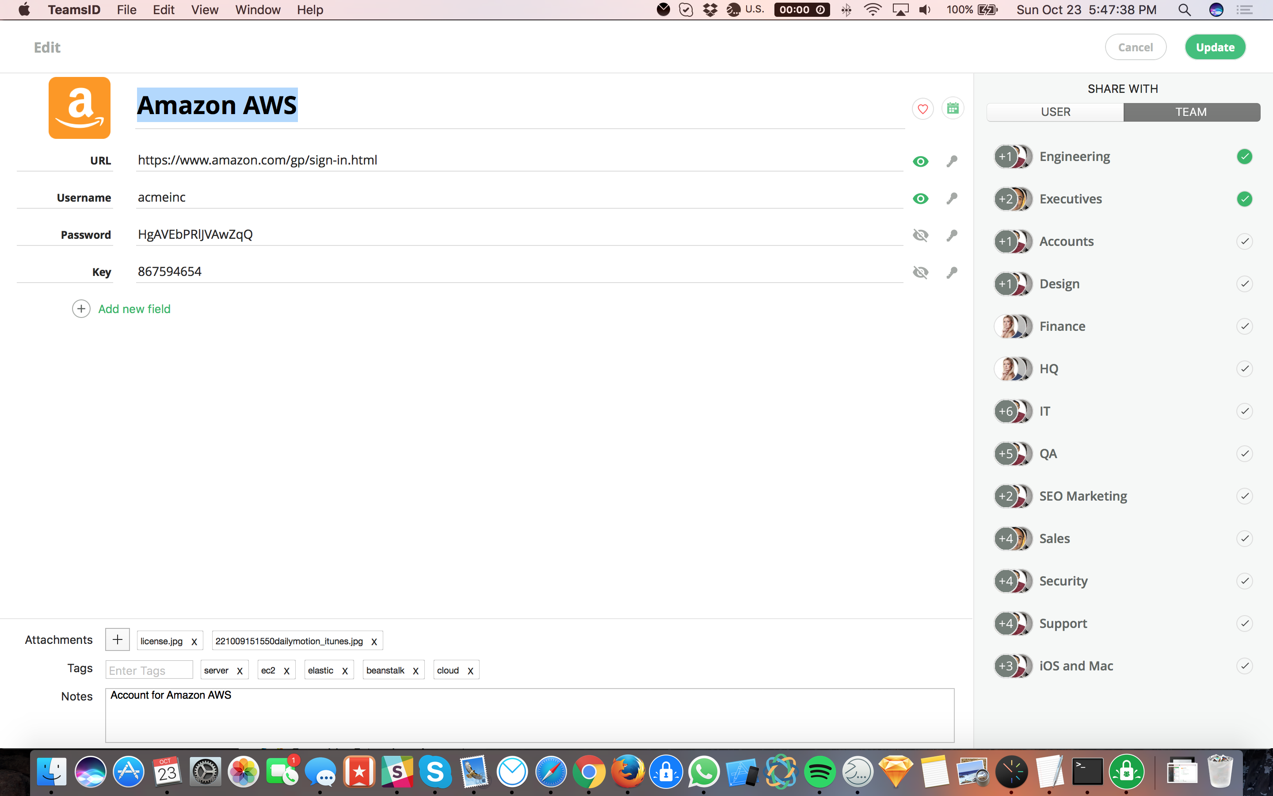Screen dimensions: 1273x796
Task: Open the Wi-Fi menu in the menu bar
Action: (x=873, y=9)
